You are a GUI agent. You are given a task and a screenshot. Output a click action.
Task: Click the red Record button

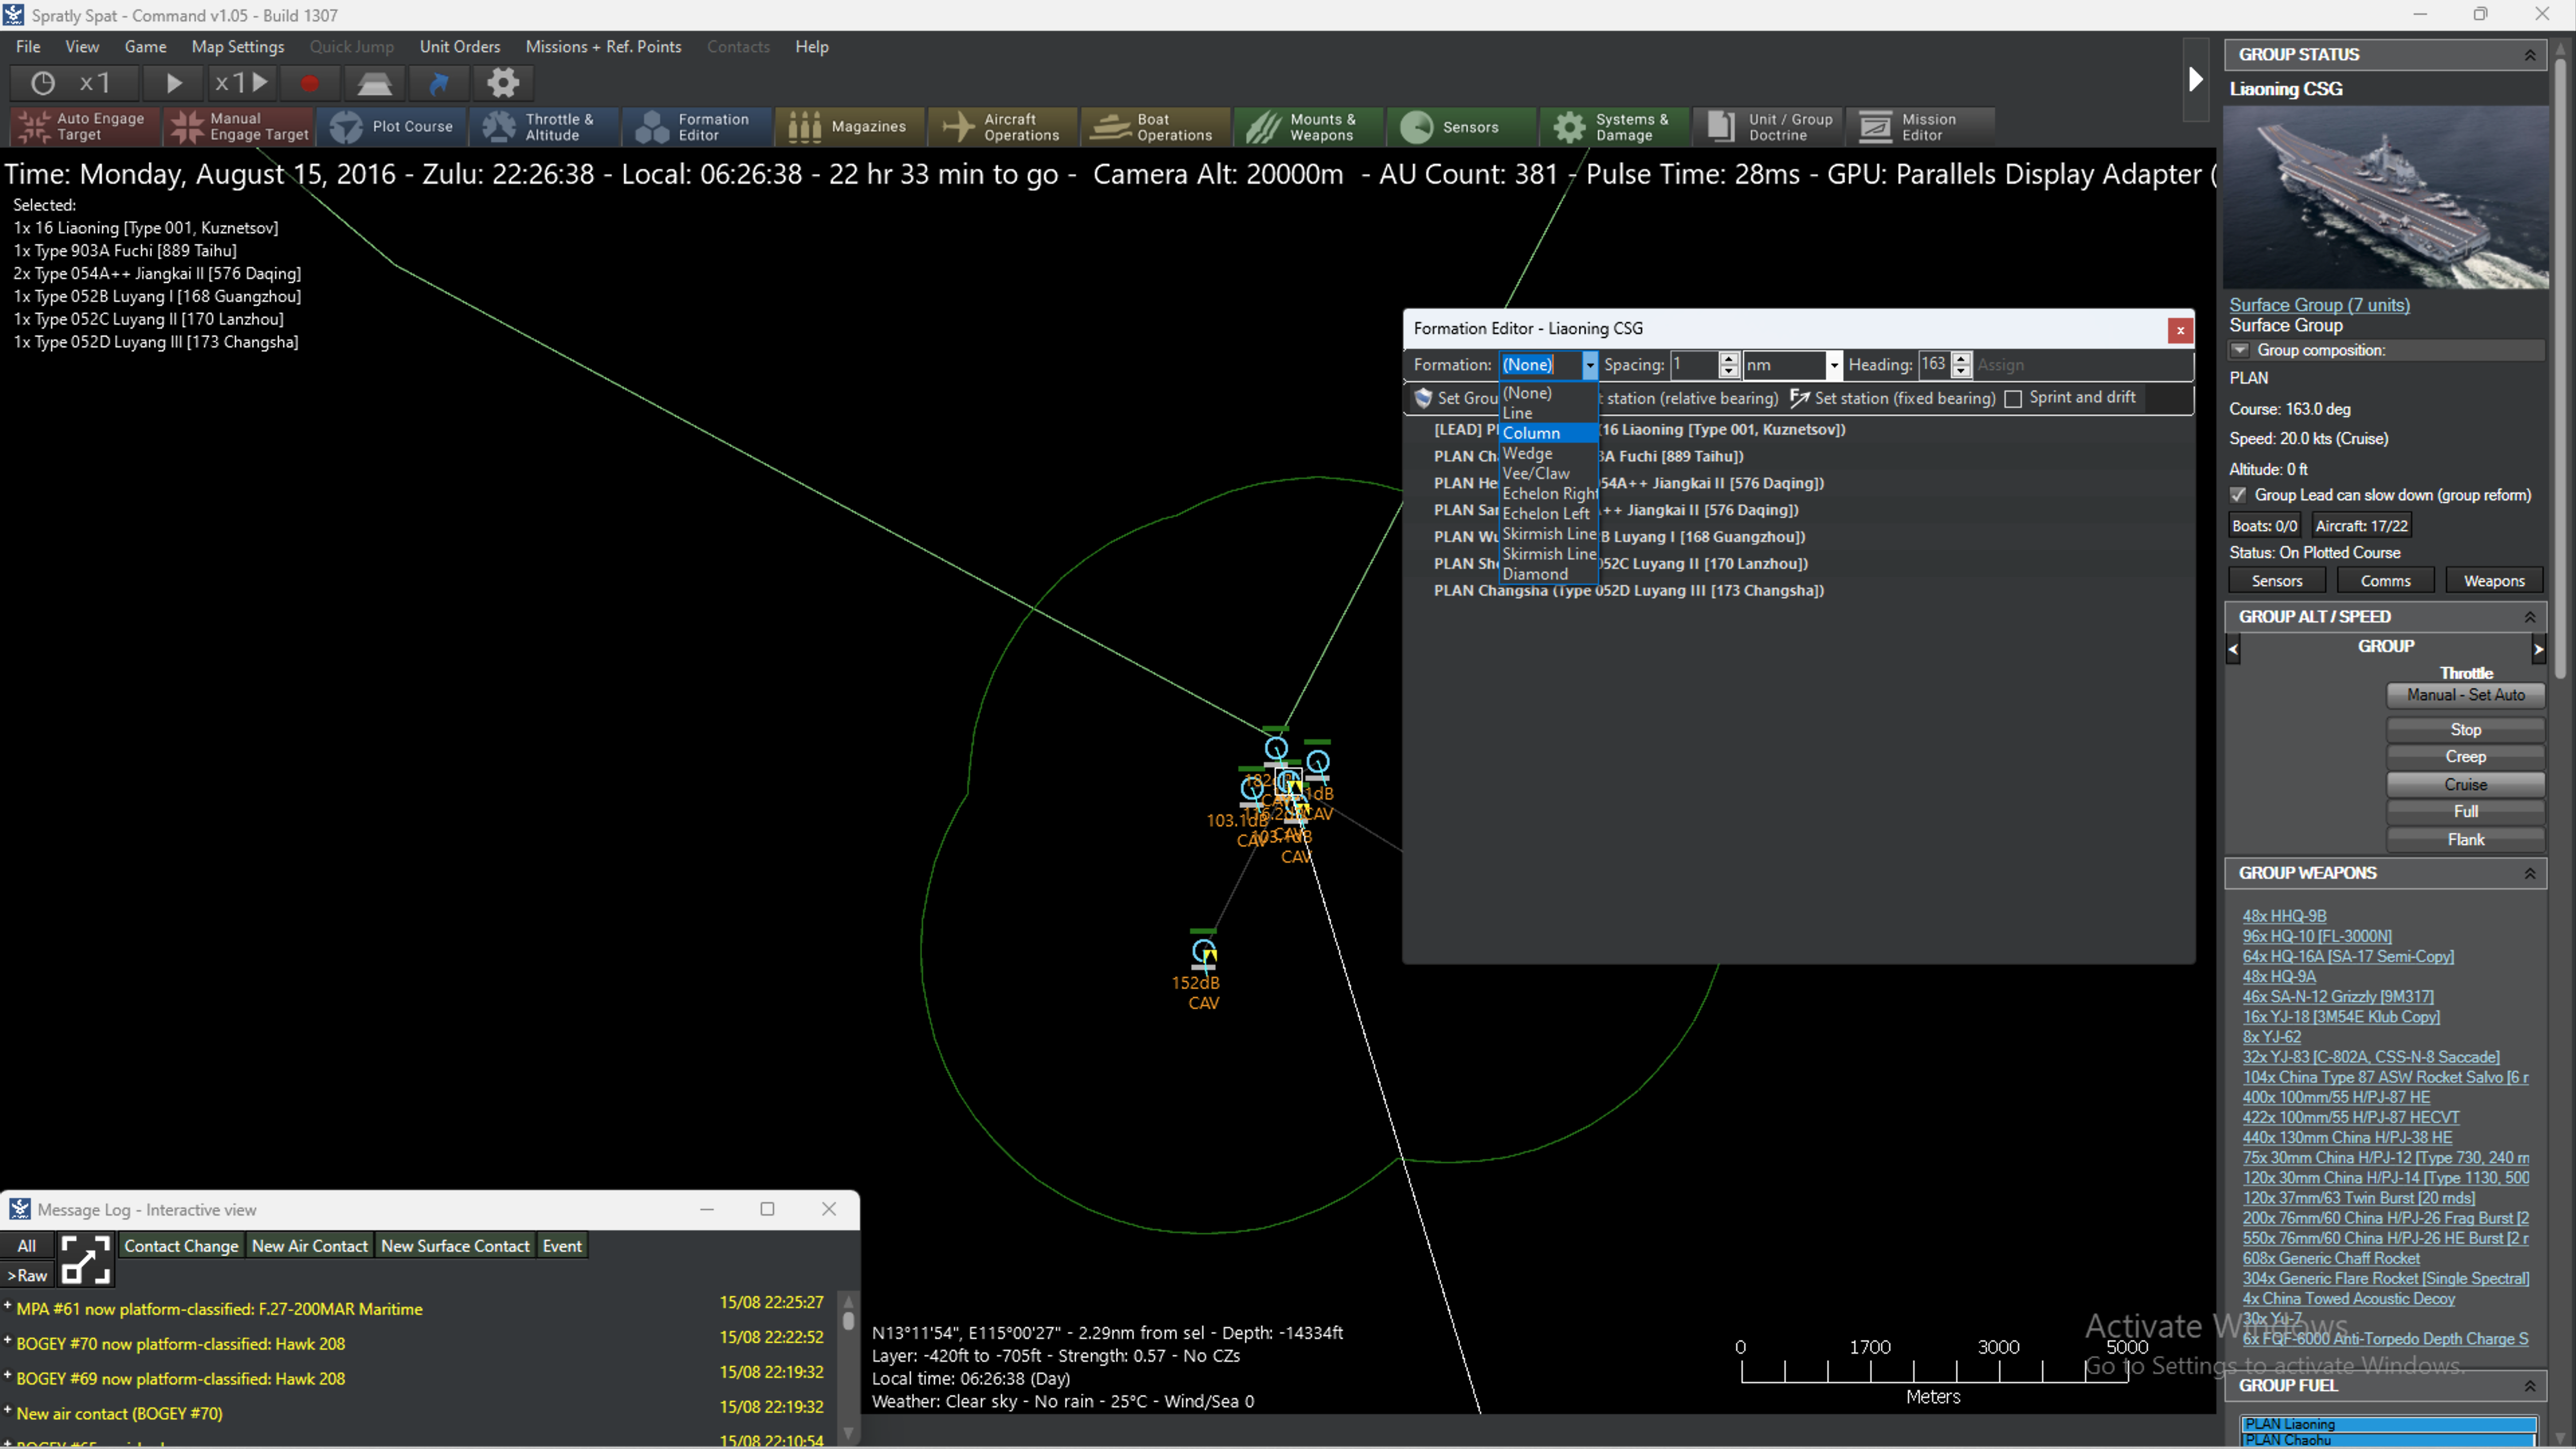[309, 83]
